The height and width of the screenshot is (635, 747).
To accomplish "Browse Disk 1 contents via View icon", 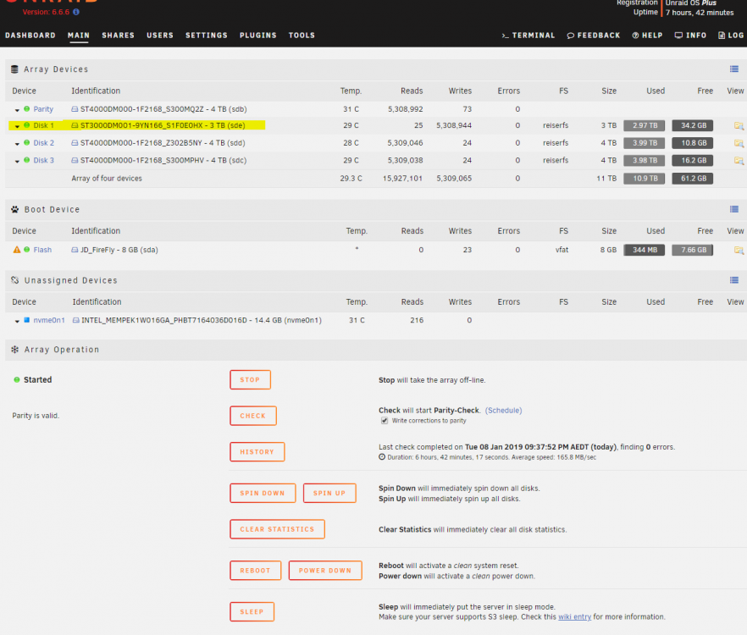I will pos(739,126).
